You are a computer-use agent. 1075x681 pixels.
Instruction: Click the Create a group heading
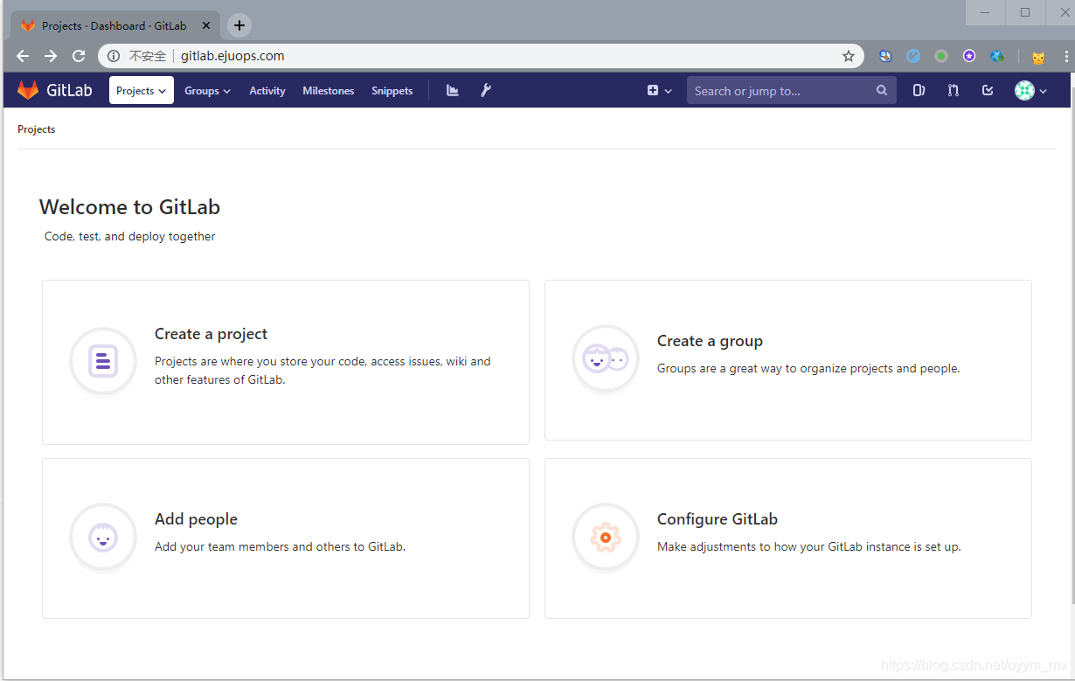tap(710, 341)
